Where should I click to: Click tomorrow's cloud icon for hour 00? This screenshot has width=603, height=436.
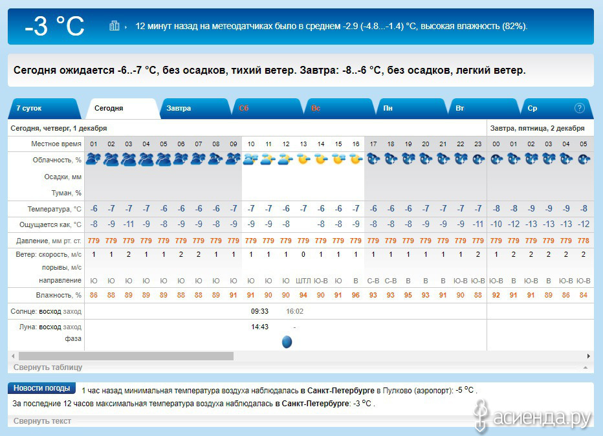(x=496, y=158)
